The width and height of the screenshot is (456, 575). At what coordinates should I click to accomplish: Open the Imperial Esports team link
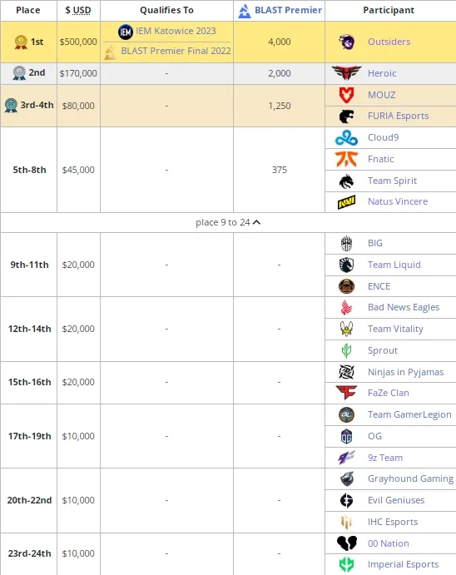click(404, 564)
